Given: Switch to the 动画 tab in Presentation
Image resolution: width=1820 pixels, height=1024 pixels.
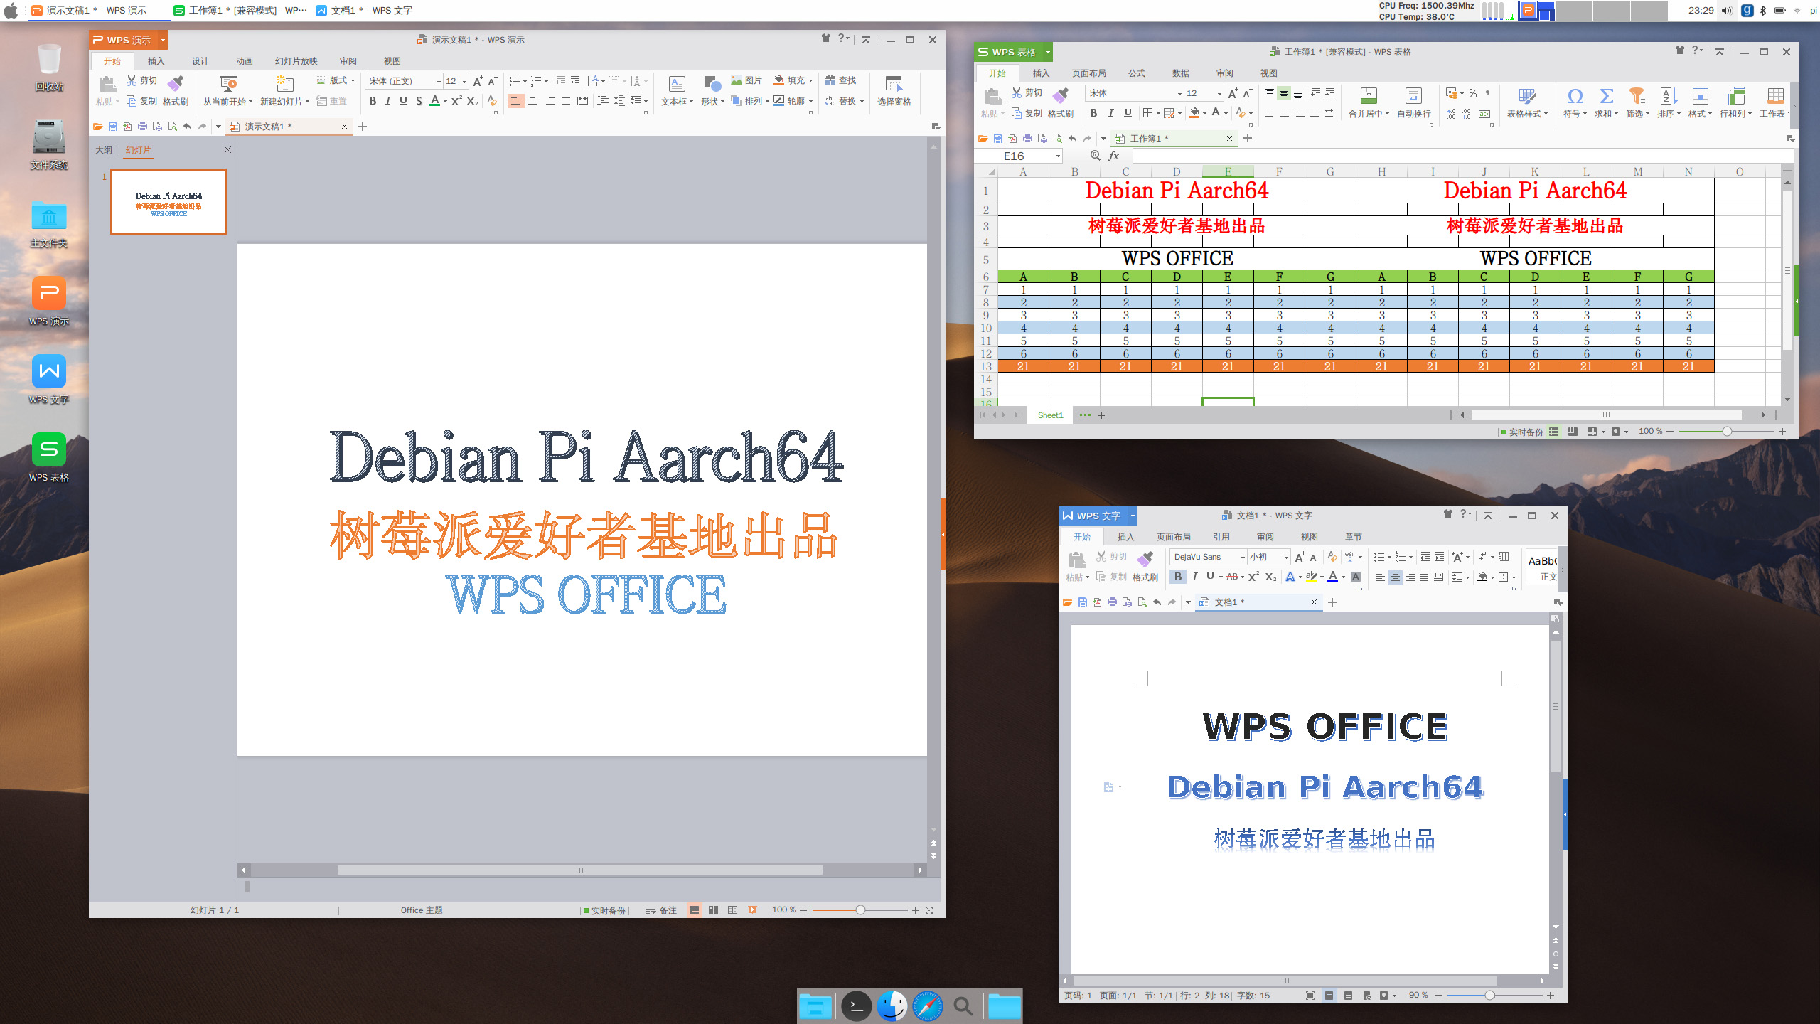Looking at the screenshot, I should (244, 61).
